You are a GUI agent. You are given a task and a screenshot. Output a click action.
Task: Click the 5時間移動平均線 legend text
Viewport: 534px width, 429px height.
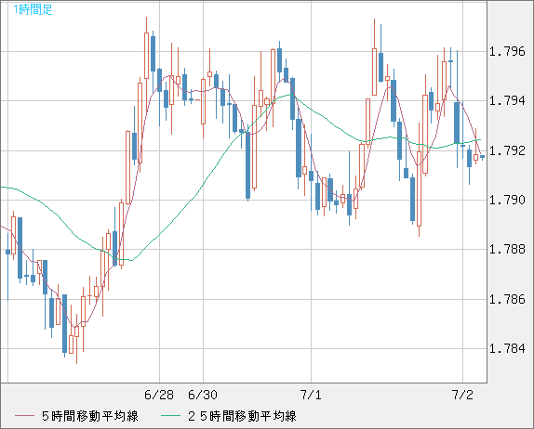pyautogui.click(x=90, y=416)
